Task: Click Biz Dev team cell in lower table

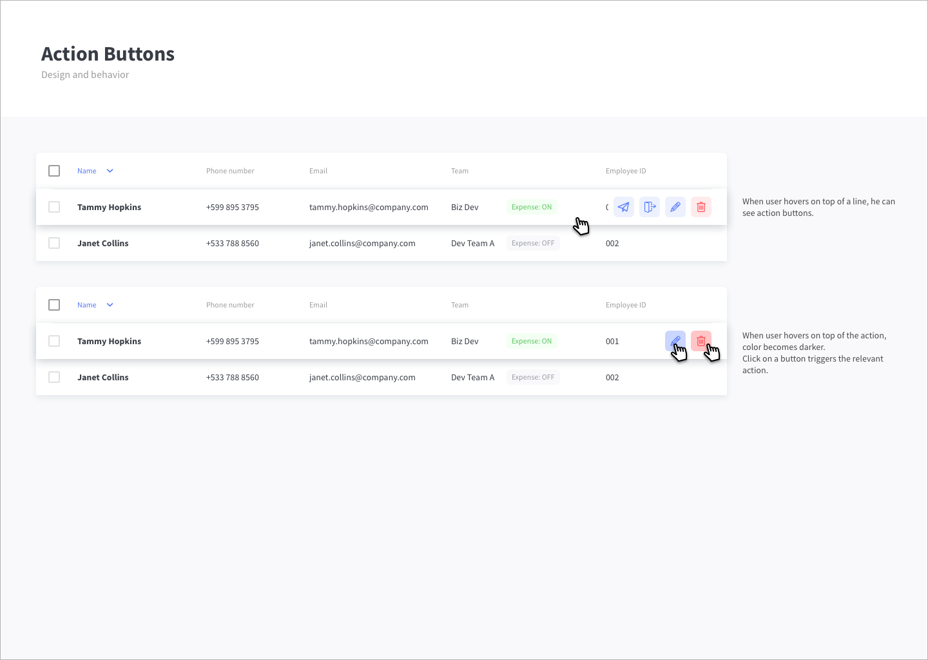Action: pyautogui.click(x=465, y=341)
